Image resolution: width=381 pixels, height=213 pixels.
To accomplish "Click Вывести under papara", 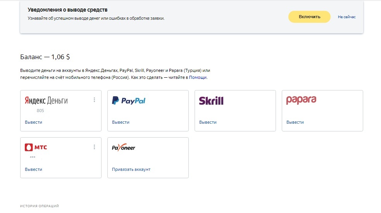I will [295, 122].
